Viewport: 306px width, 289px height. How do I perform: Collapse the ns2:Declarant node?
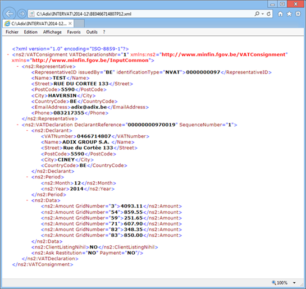coord(27,130)
